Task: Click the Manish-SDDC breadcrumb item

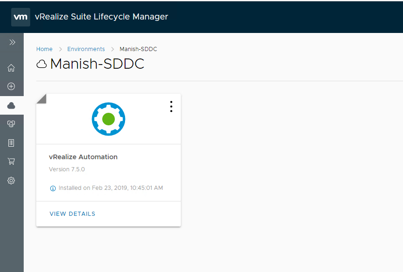Action: [x=139, y=49]
